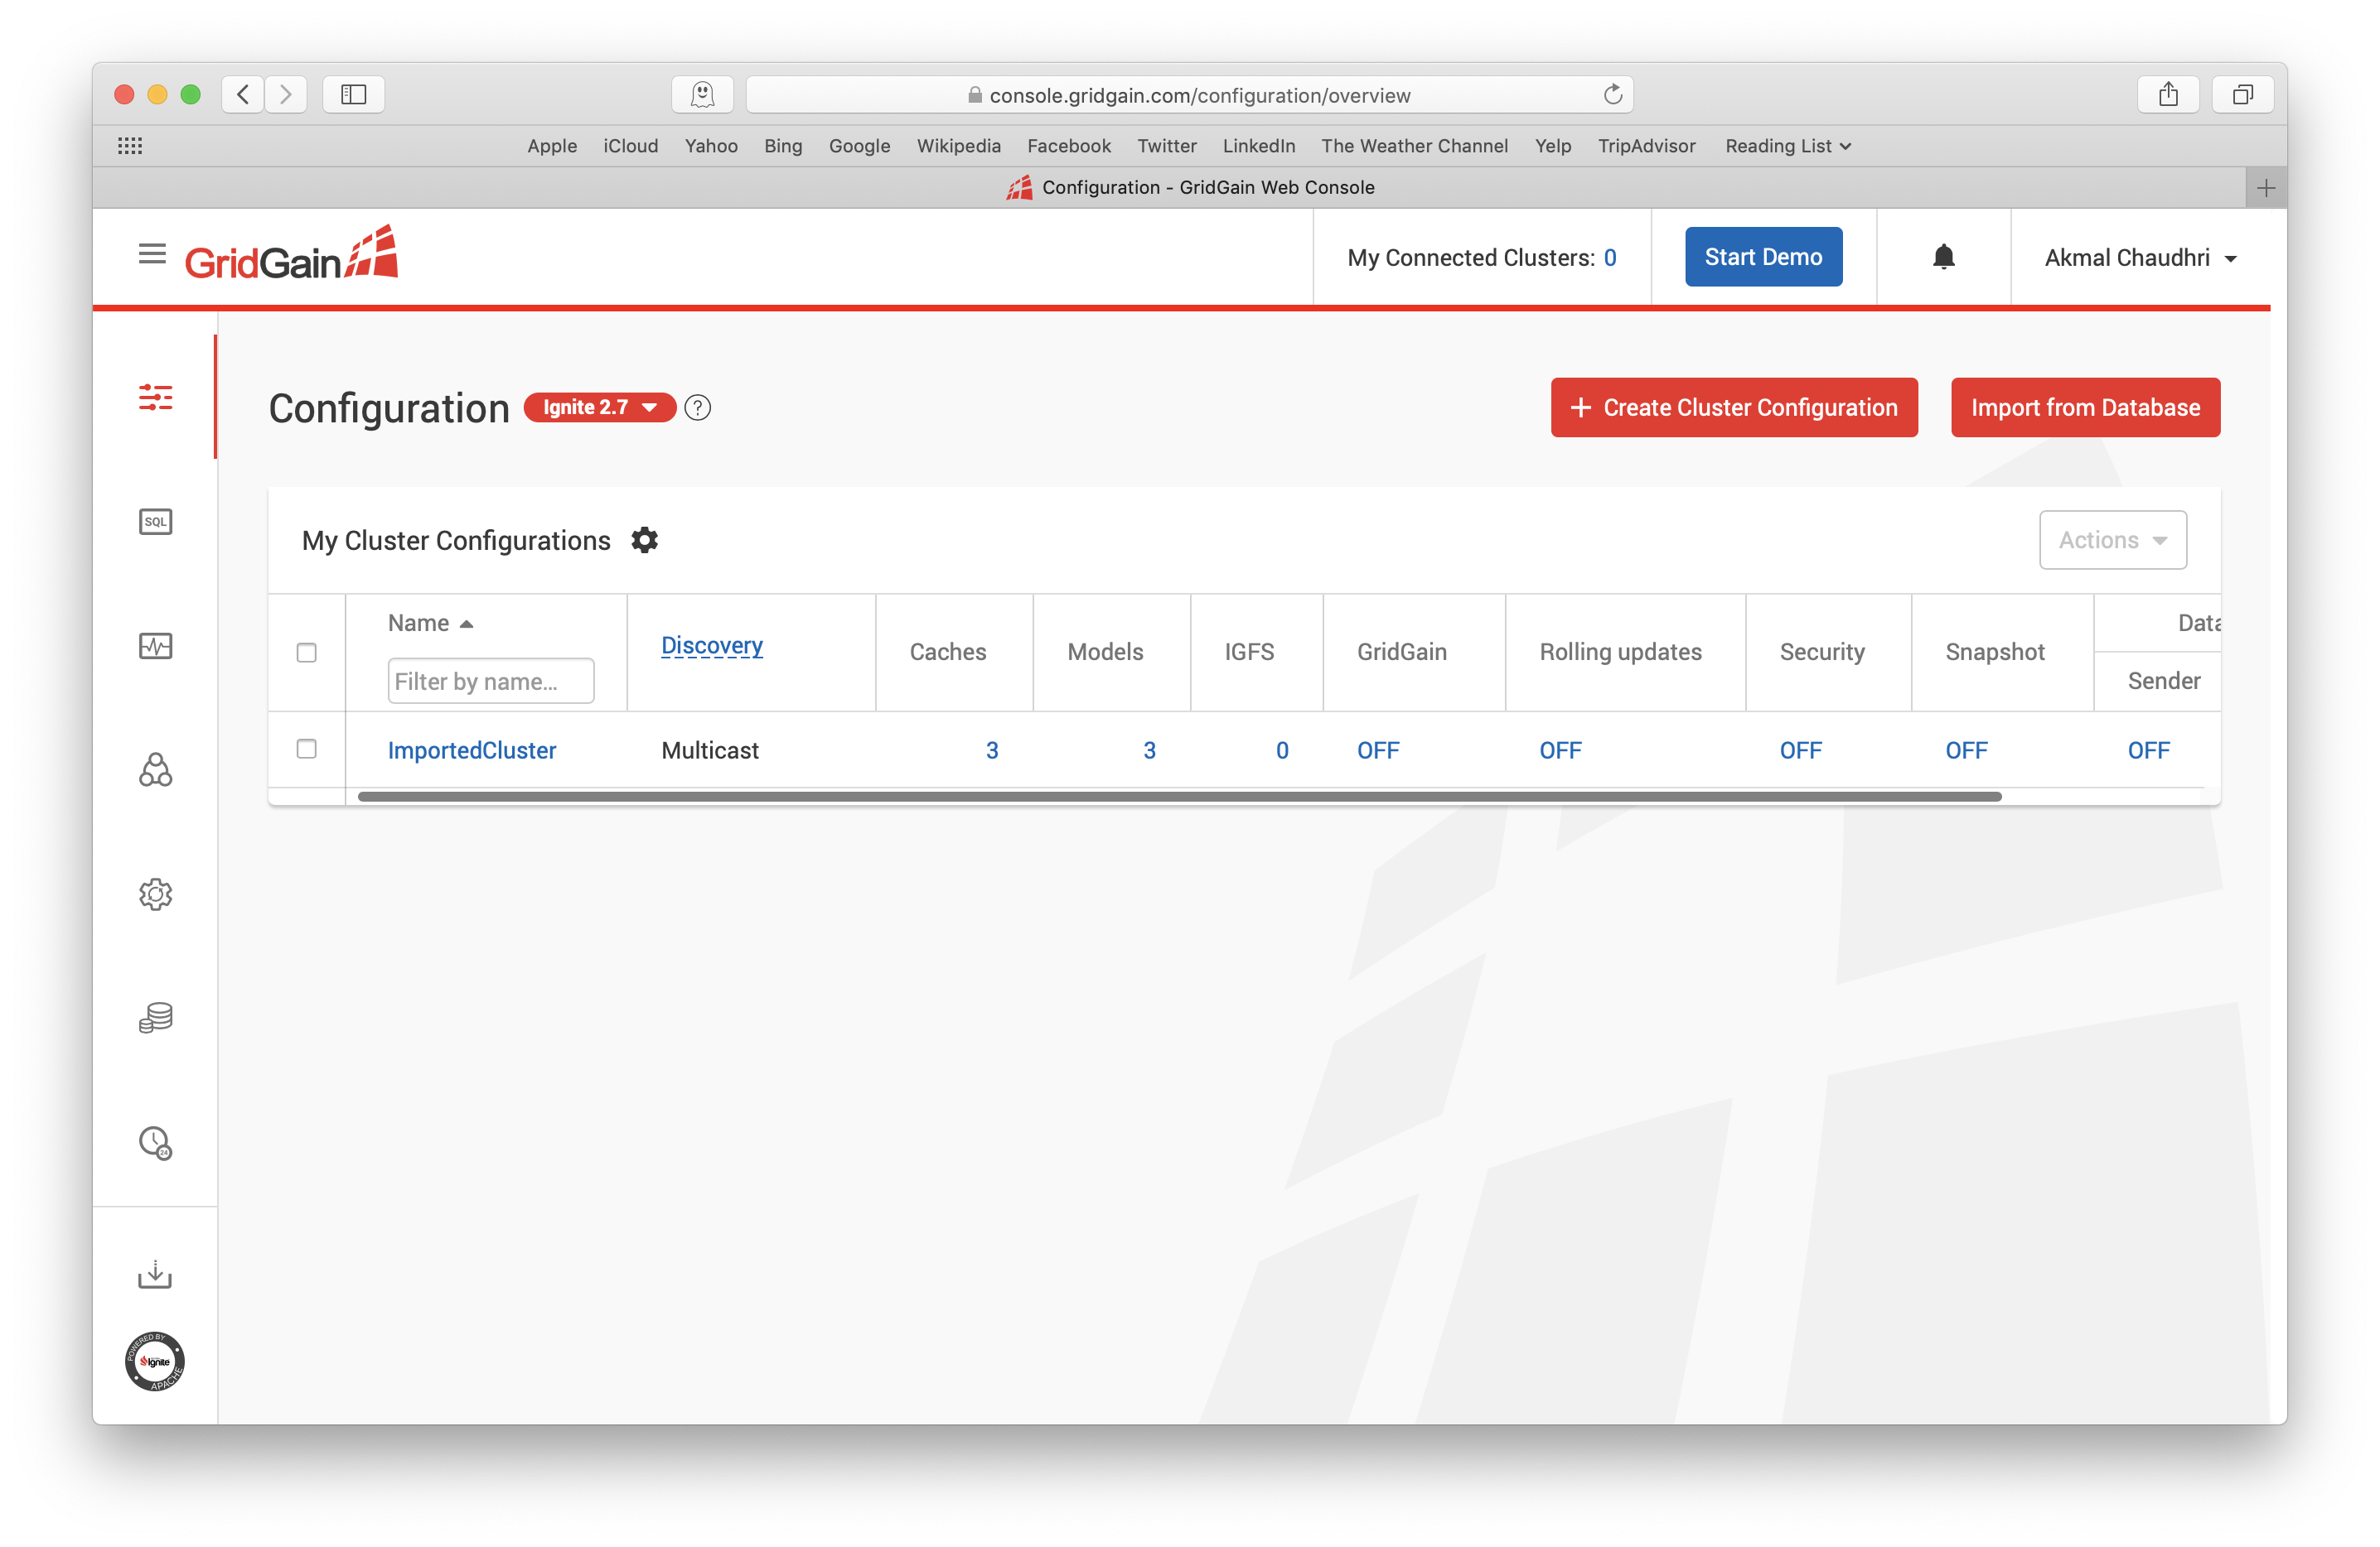Image resolution: width=2380 pixels, height=1547 pixels.
Task: Open the monitoring/dashboard panel icon
Action: tap(154, 645)
